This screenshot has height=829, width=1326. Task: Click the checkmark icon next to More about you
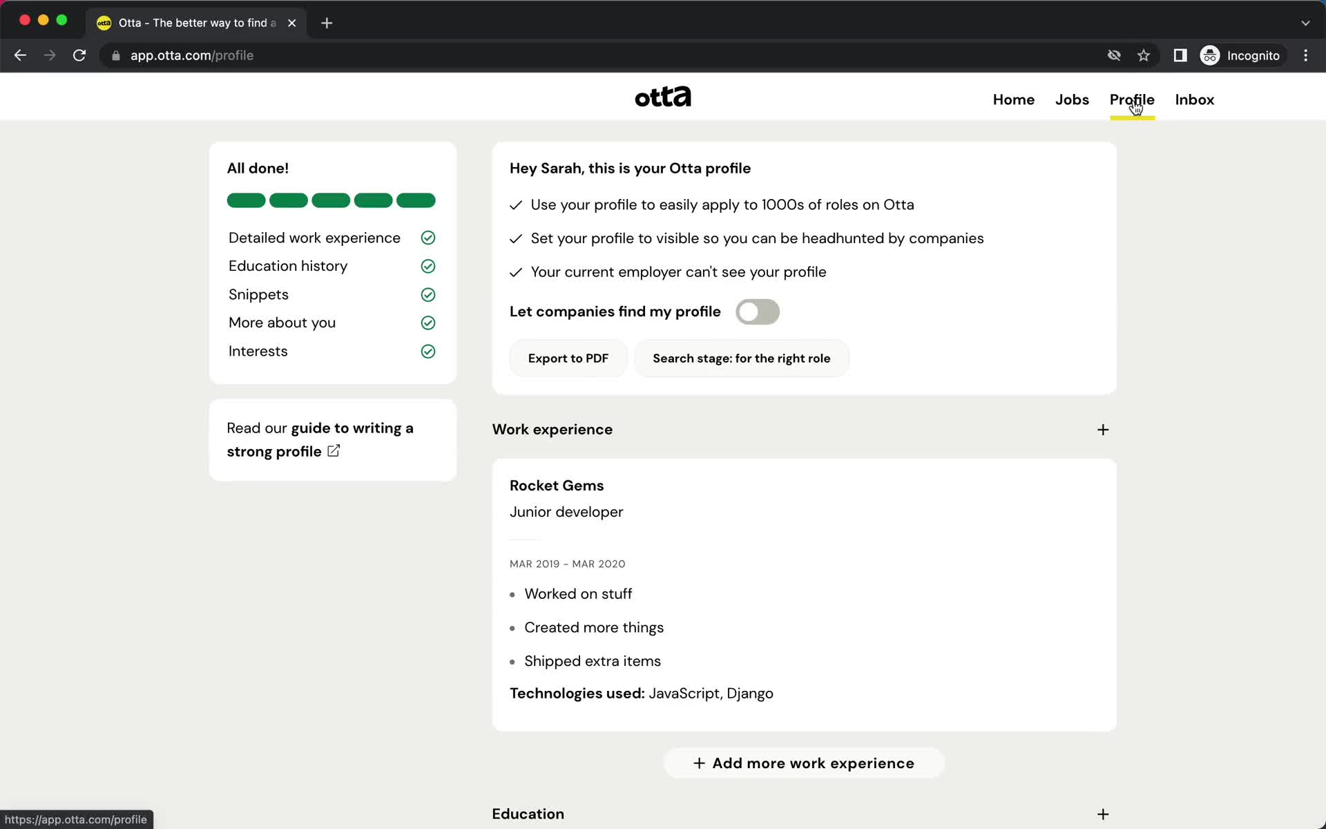pos(427,323)
